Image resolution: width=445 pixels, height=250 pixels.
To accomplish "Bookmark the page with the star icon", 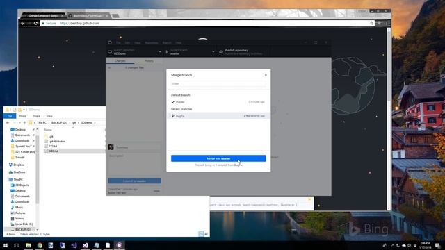I will 372,23.
